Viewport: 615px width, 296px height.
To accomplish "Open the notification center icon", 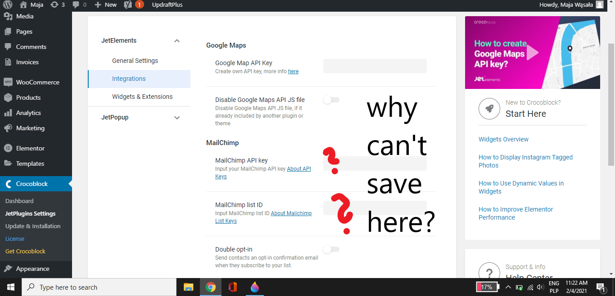I will coord(601,287).
